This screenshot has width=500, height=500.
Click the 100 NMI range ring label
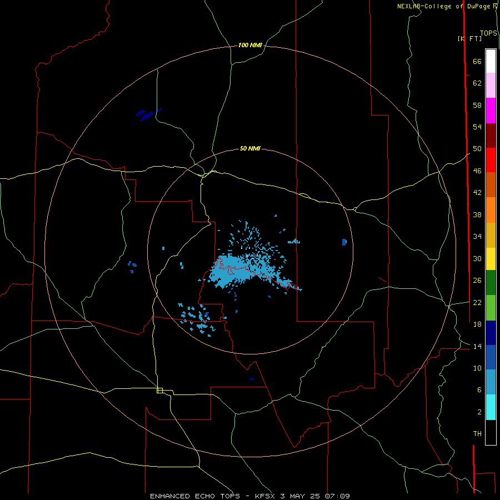coord(250,45)
